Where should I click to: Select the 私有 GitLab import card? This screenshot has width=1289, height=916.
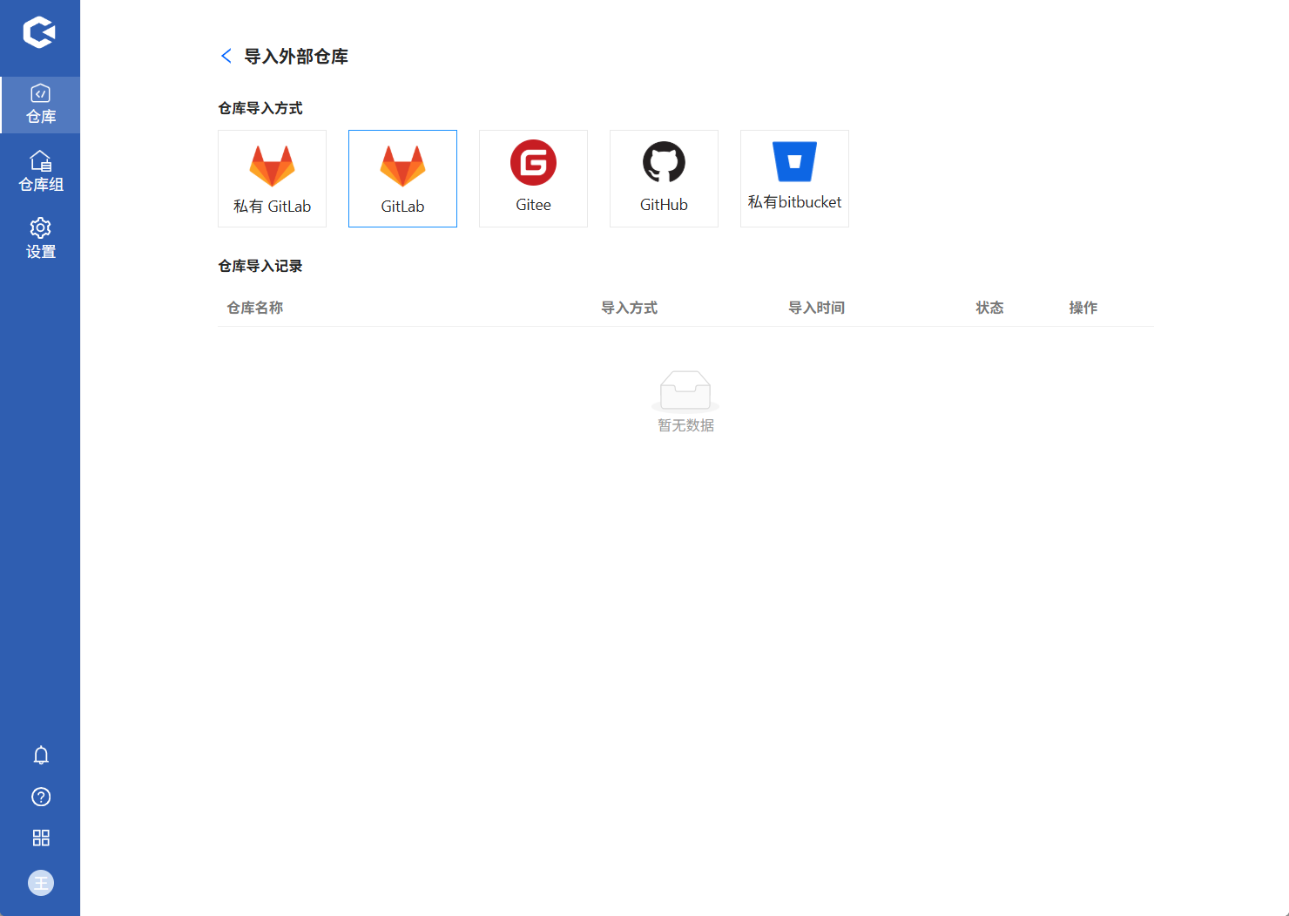click(272, 179)
